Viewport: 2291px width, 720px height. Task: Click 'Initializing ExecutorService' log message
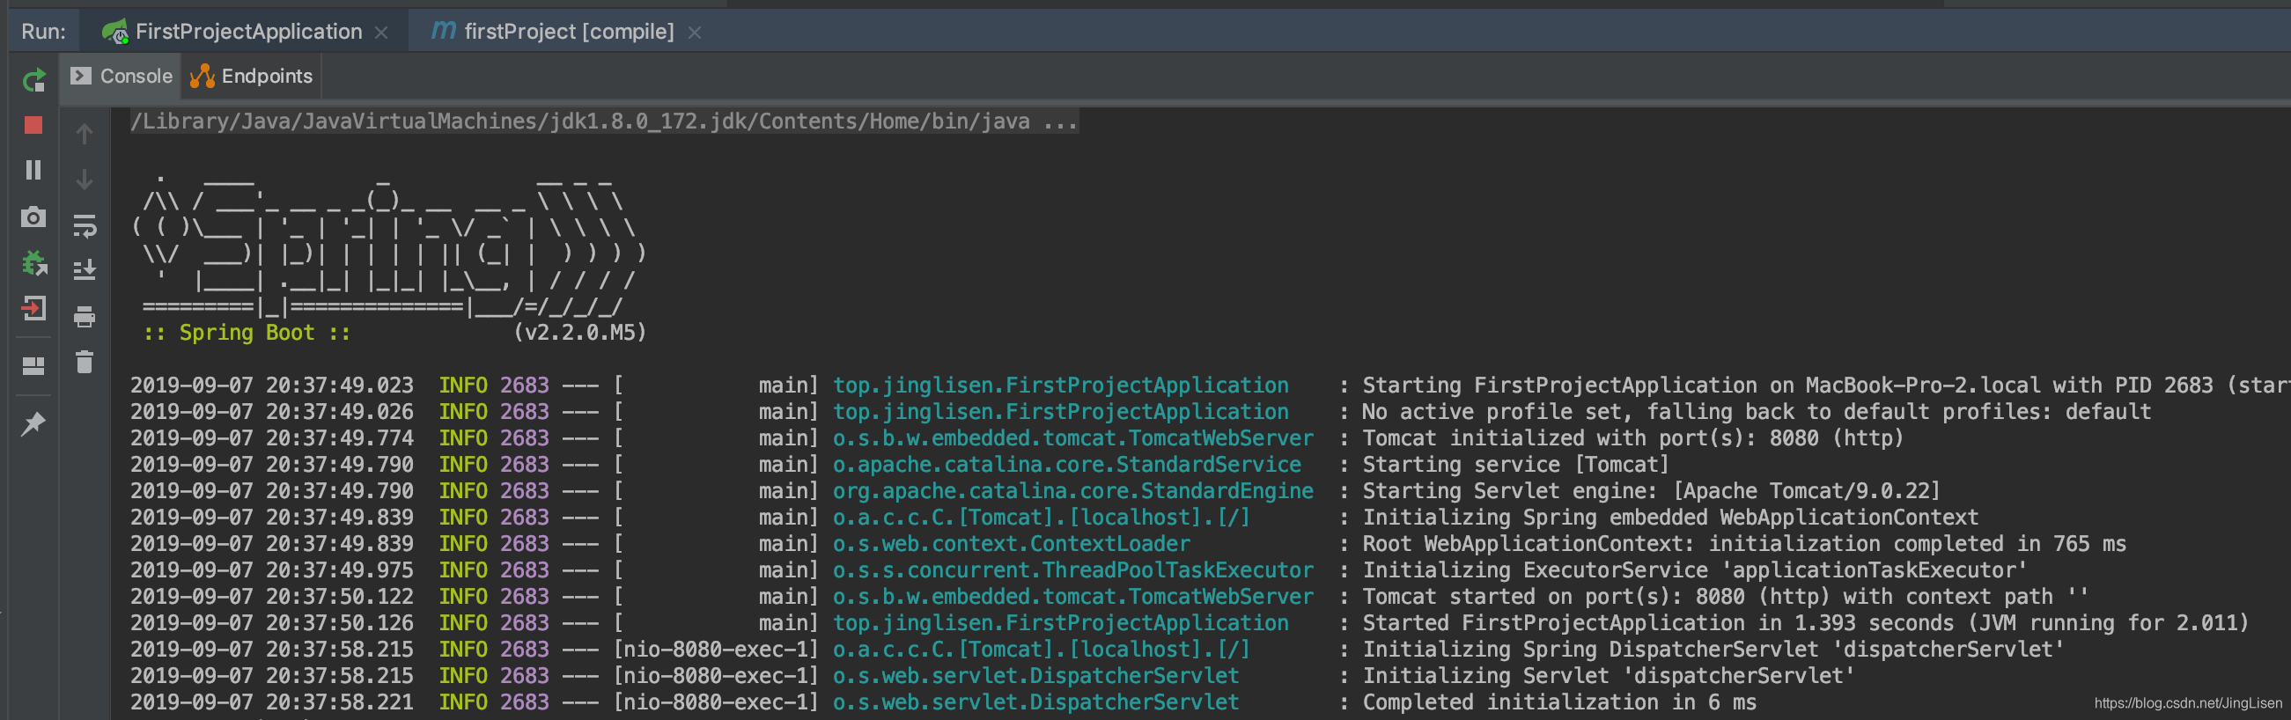pos(1694,570)
